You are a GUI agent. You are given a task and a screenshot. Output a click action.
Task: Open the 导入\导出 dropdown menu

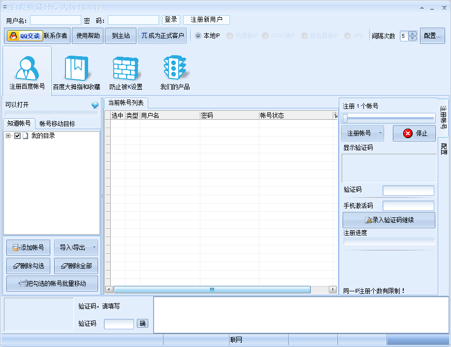pos(95,247)
